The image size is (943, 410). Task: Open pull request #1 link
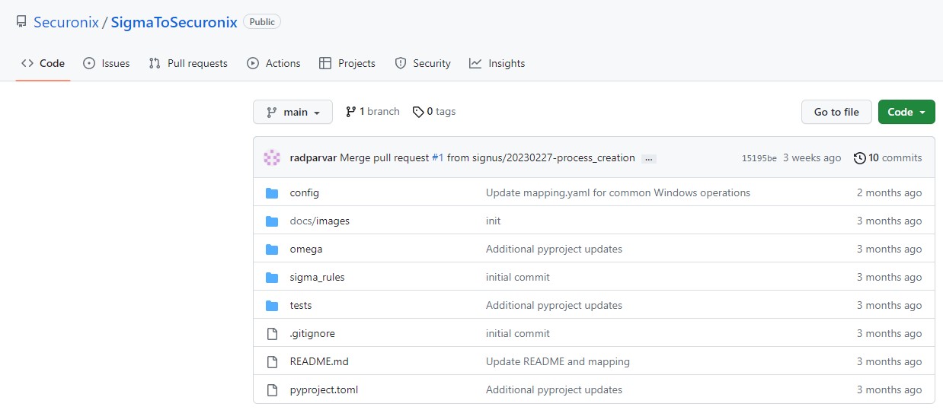tap(437, 157)
